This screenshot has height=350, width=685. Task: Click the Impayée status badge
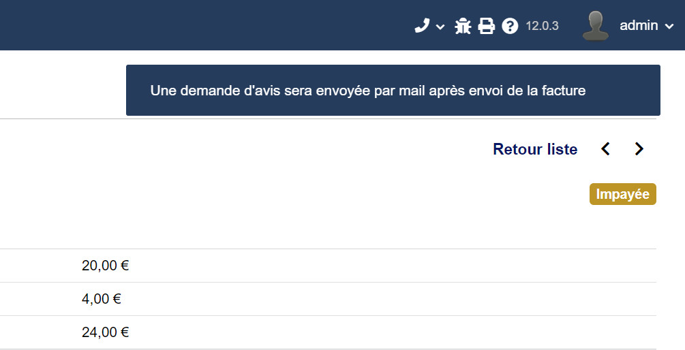pyautogui.click(x=623, y=194)
